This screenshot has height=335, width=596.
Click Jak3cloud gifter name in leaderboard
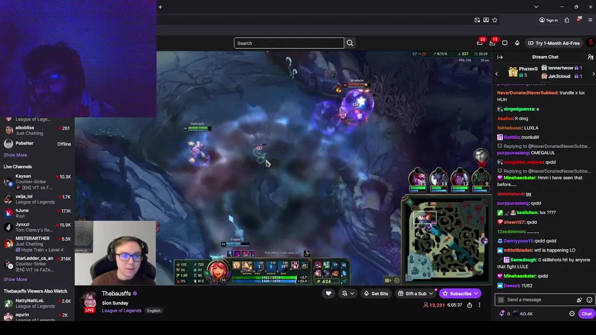click(559, 76)
